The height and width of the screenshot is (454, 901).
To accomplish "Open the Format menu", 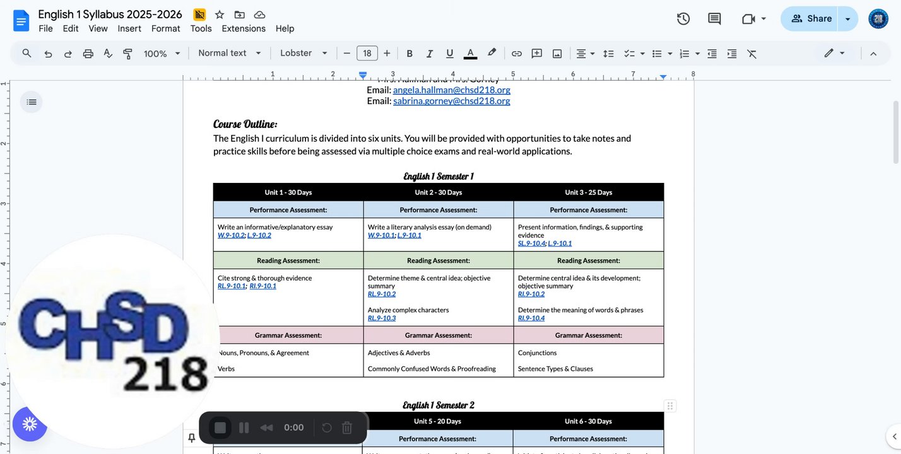I will point(166,28).
